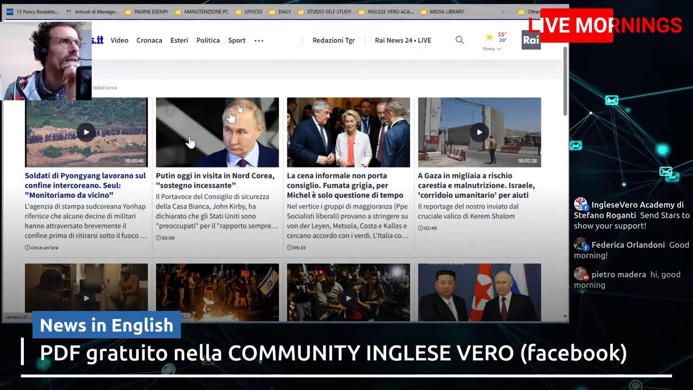Image resolution: width=693 pixels, height=390 pixels.
Task: Open the Kim Jong Un and Putin photo
Action: coord(479,292)
